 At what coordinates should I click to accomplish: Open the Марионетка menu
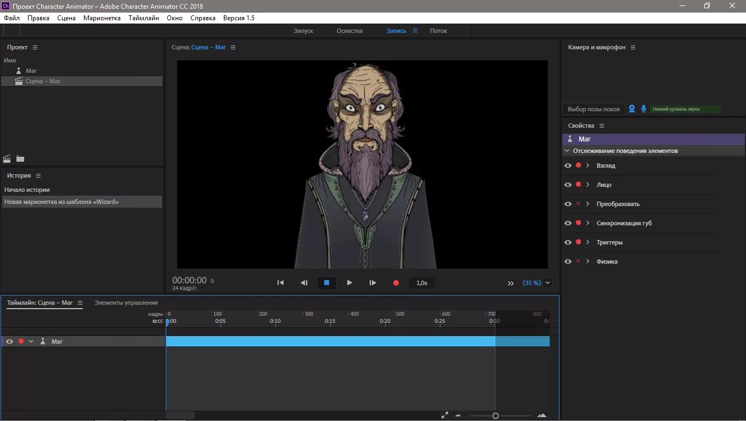[x=102, y=18]
